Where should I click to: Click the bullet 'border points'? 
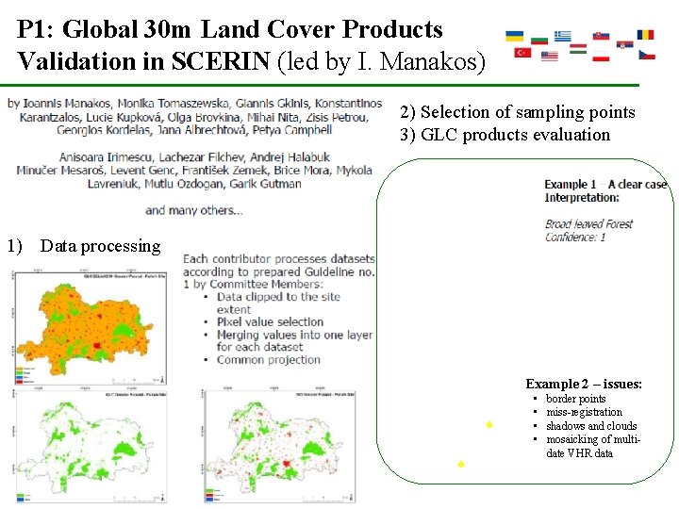click(575, 399)
